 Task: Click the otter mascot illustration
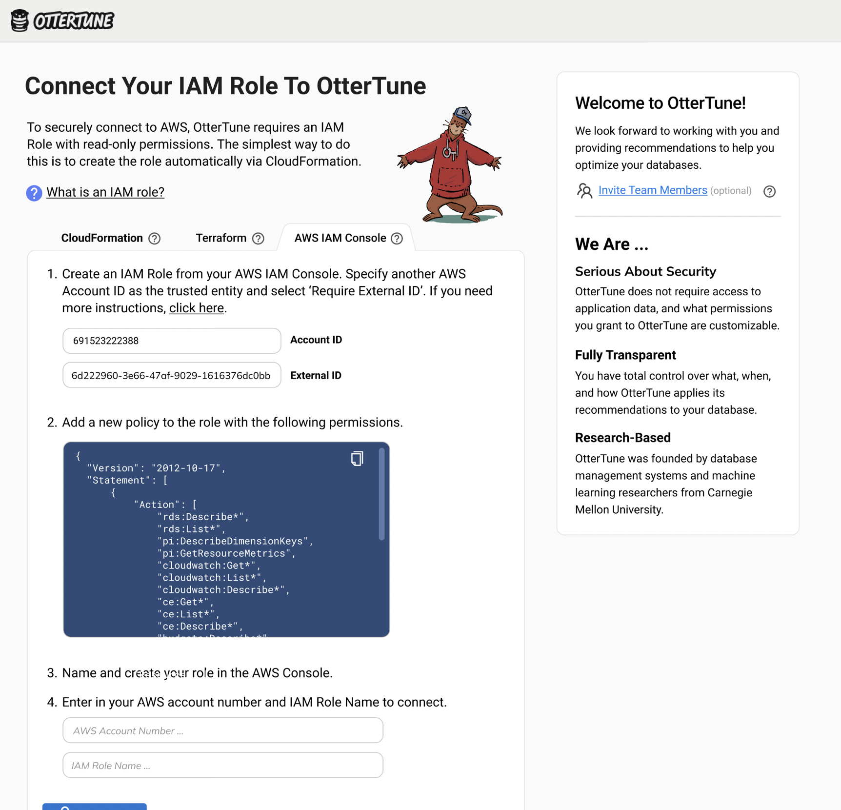click(450, 165)
